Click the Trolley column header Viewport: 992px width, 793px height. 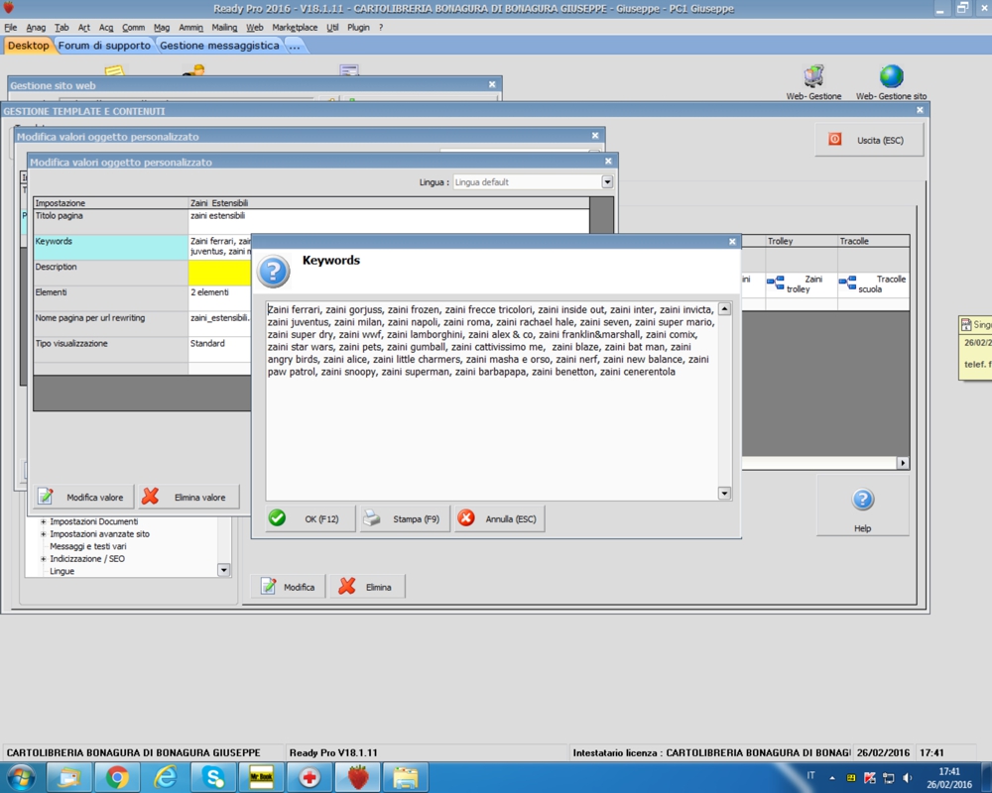point(802,241)
